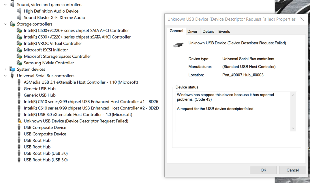
Task: Open the General tab
Action: (x=176, y=31)
